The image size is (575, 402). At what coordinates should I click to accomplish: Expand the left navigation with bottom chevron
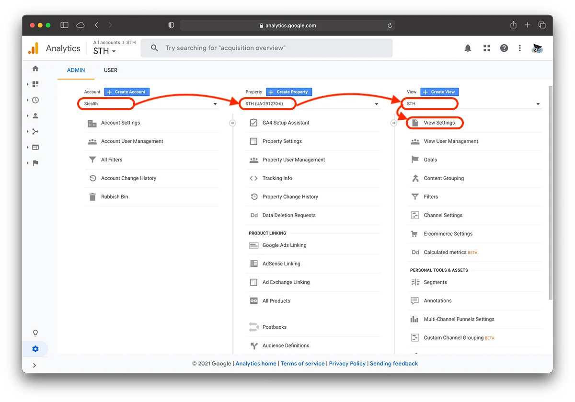coord(35,365)
